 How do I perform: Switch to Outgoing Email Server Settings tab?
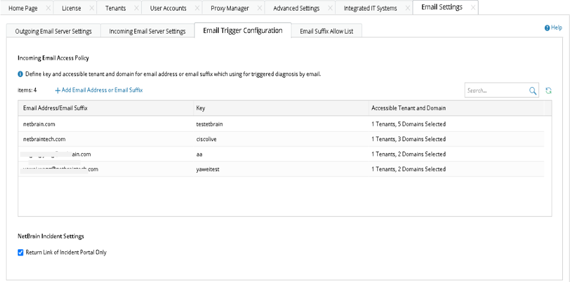[x=53, y=31]
